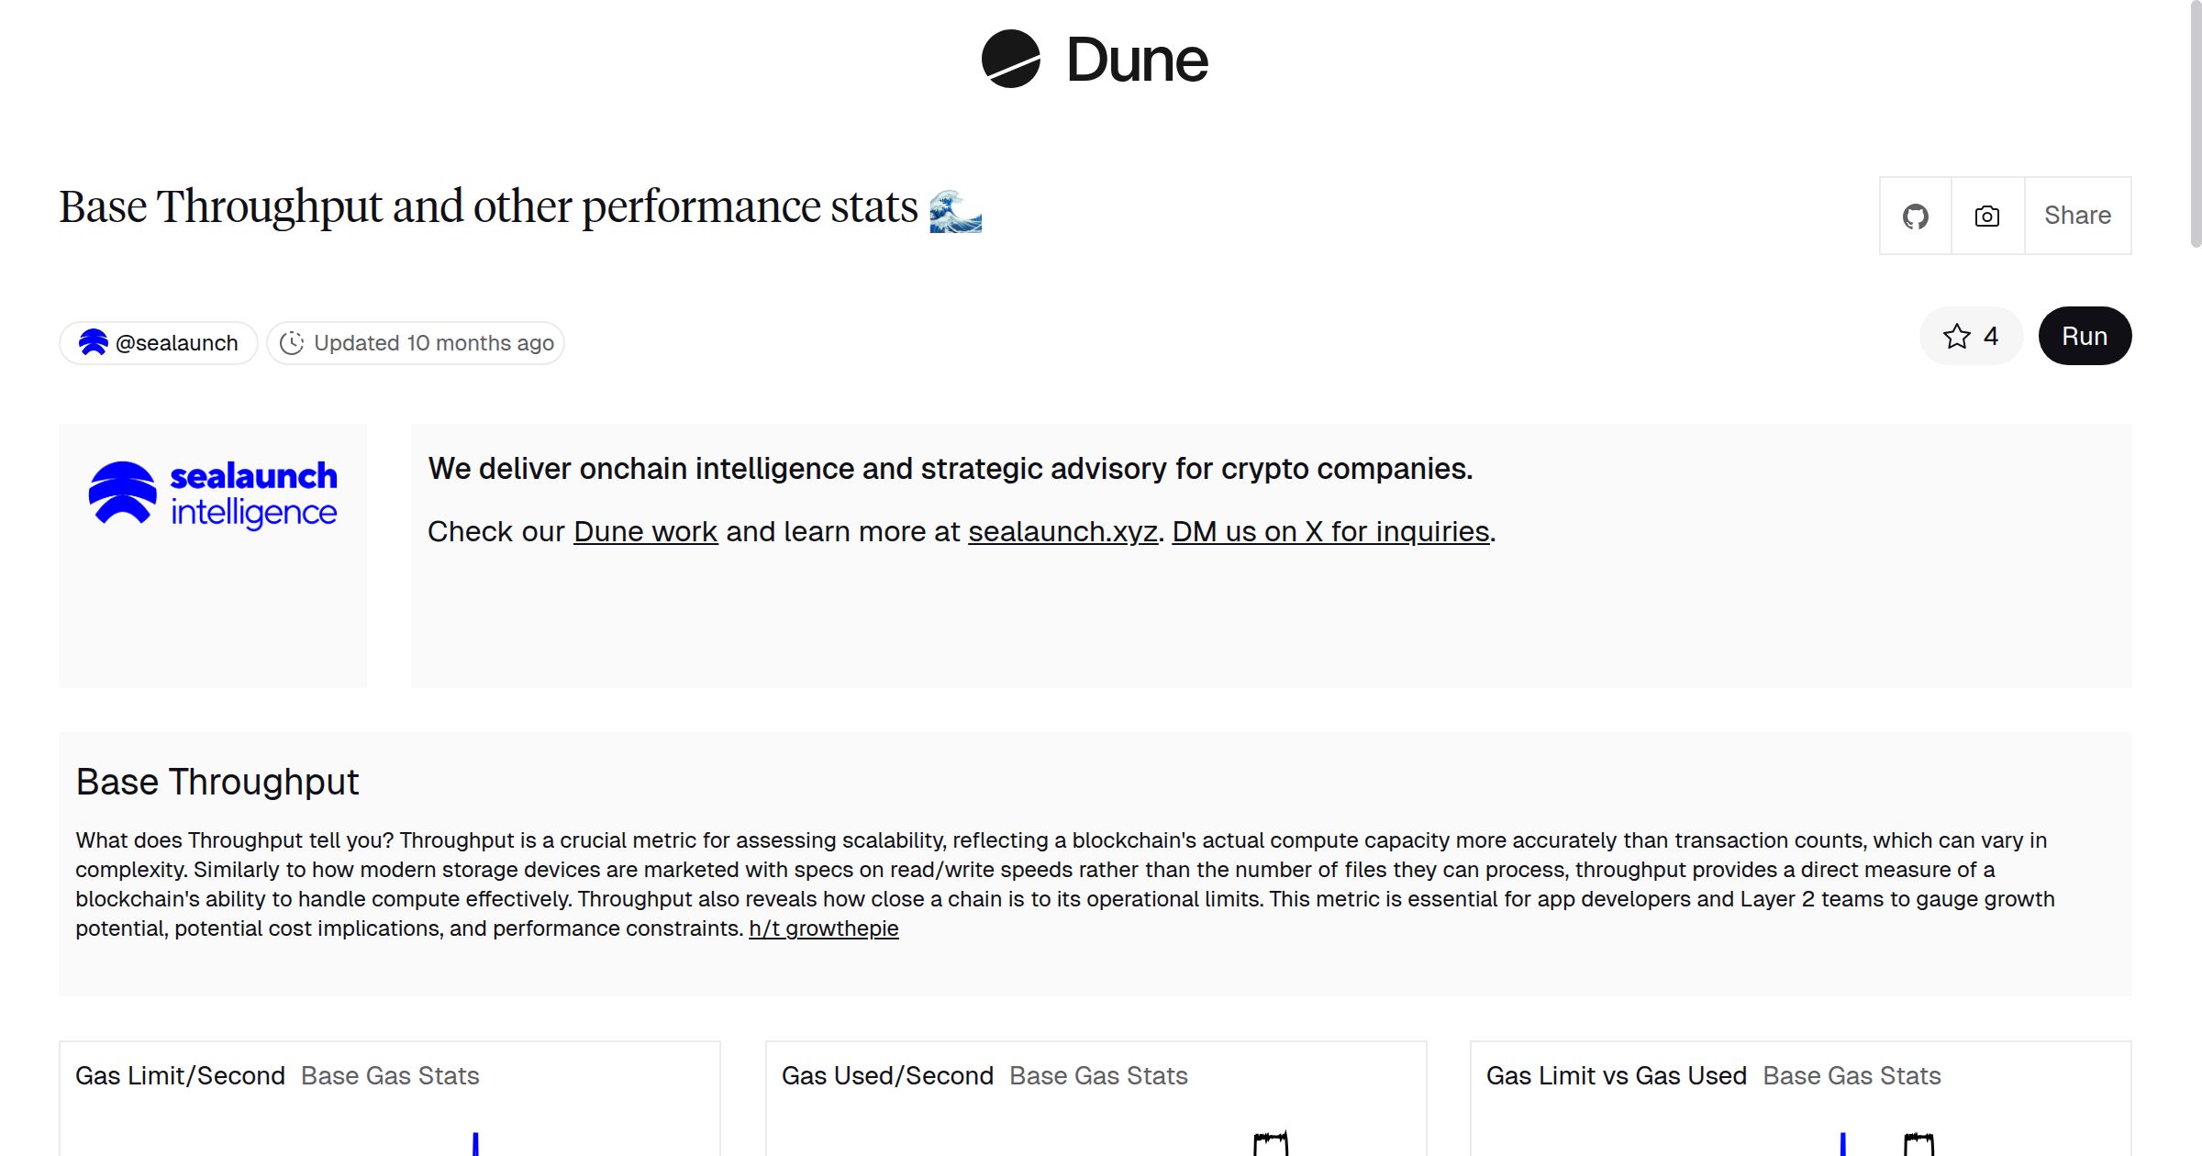Open the Gas Limit vs Gas Used title
This screenshot has width=2202, height=1156.
click(1616, 1075)
